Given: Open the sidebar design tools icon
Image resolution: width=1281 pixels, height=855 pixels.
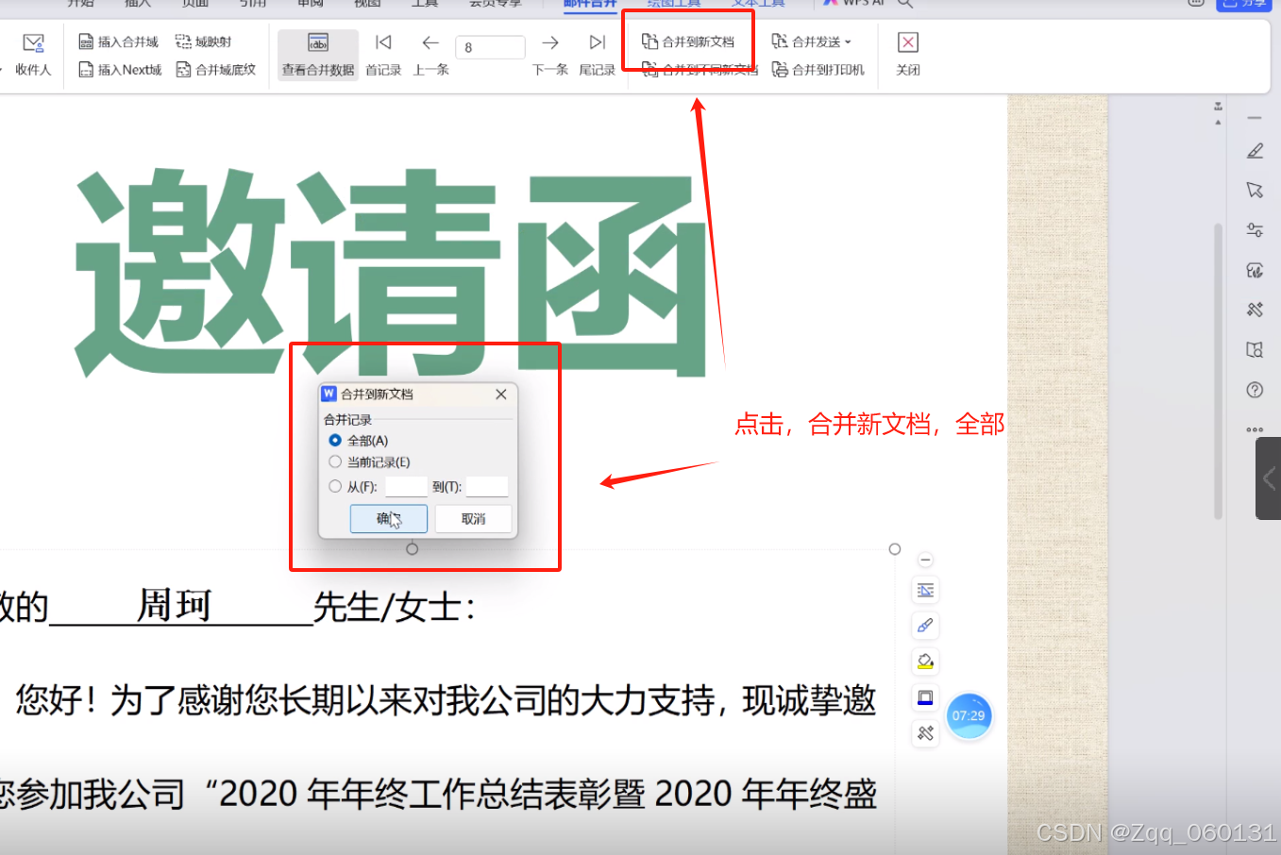Looking at the screenshot, I should (1255, 310).
